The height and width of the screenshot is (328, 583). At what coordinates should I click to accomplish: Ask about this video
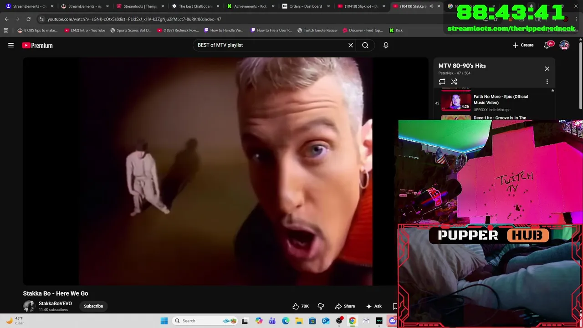(x=373, y=306)
